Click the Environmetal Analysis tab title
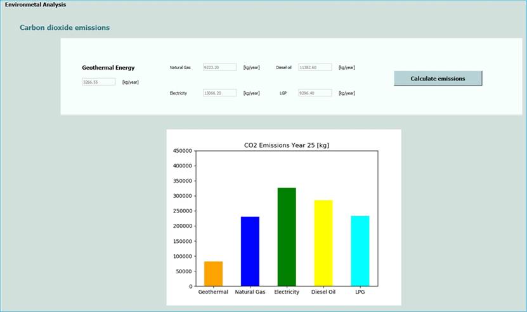Screen dimensions: 527x312 click(36, 5)
